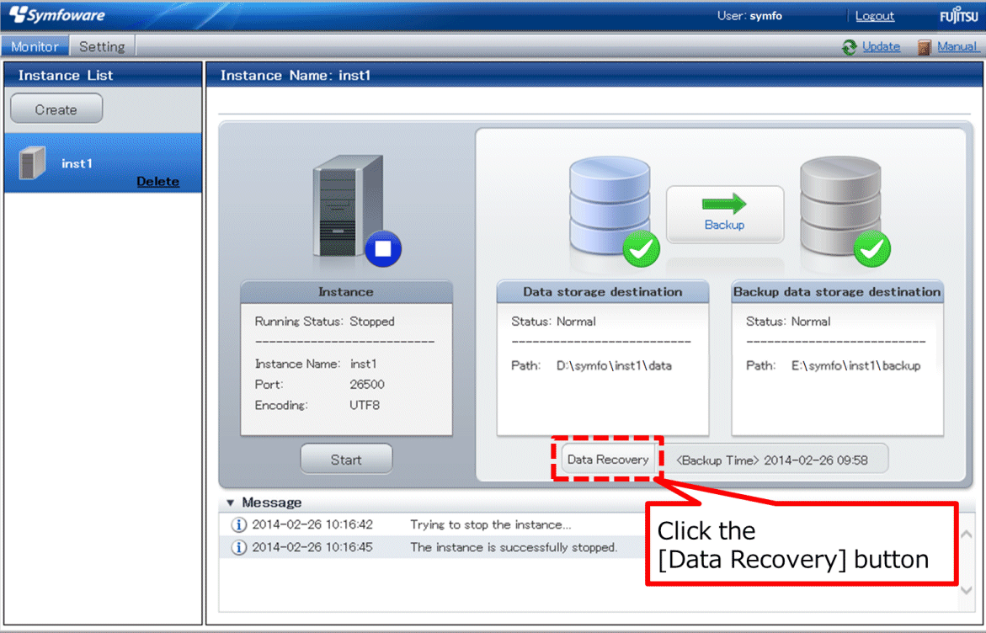Click the Symfoware logo
Viewport: 986px width, 633px height.
coord(56,15)
